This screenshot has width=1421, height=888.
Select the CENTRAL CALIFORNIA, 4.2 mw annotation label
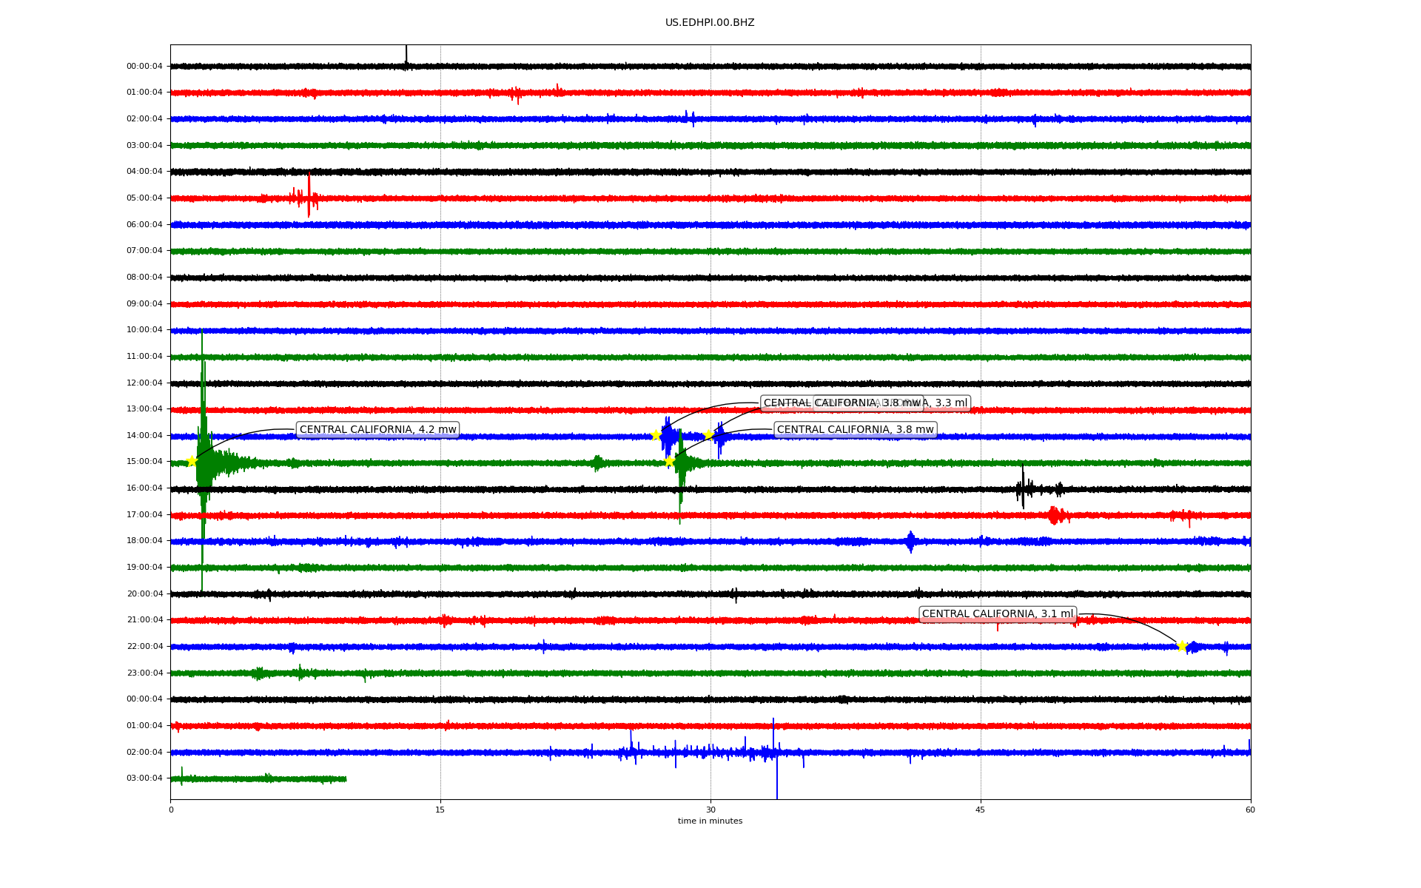[x=377, y=430]
